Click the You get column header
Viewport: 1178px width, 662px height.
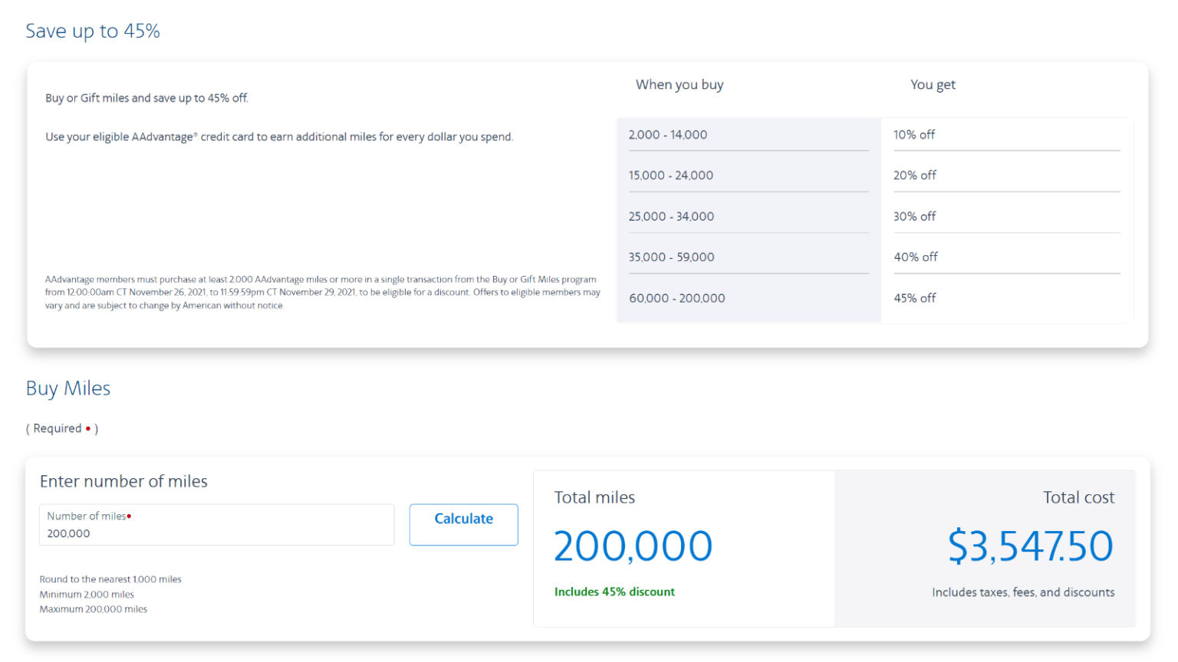click(x=933, y=84)
